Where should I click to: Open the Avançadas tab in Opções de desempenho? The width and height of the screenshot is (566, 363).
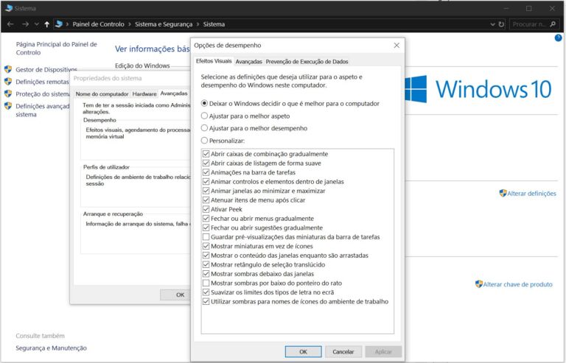click(248, 62)
